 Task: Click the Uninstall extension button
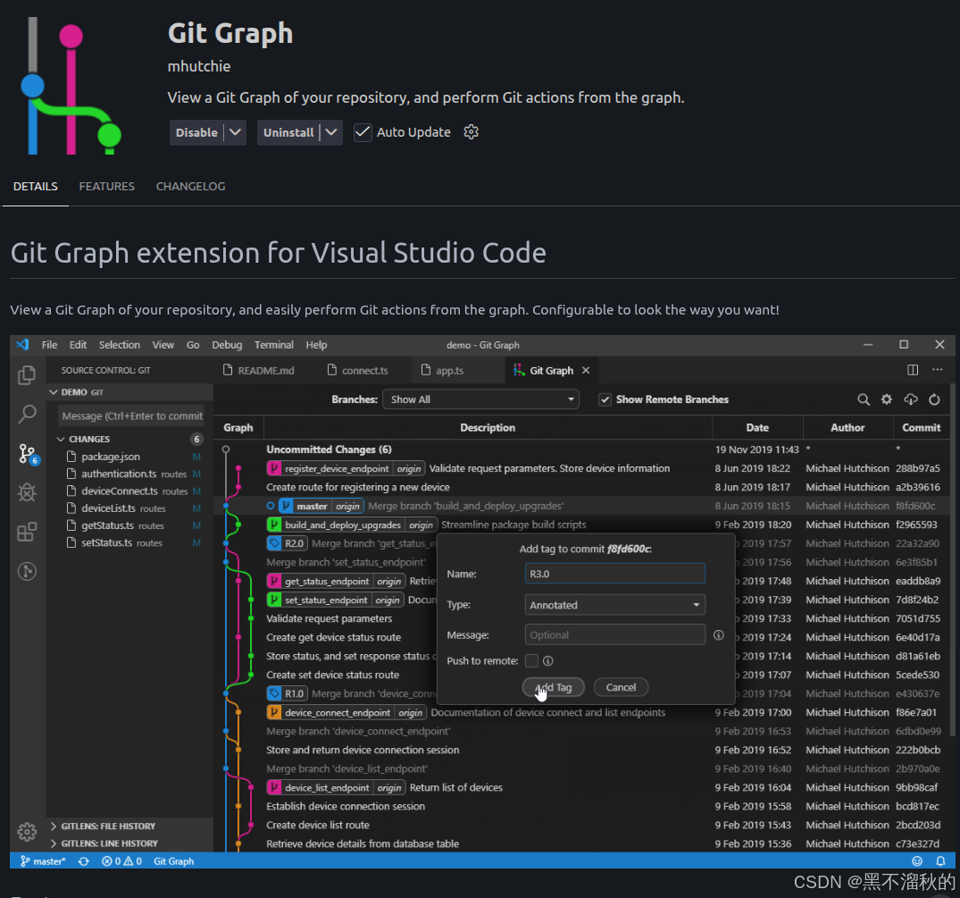pos(288,132)
